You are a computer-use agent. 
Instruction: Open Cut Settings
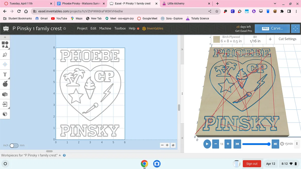click(287, 39)
